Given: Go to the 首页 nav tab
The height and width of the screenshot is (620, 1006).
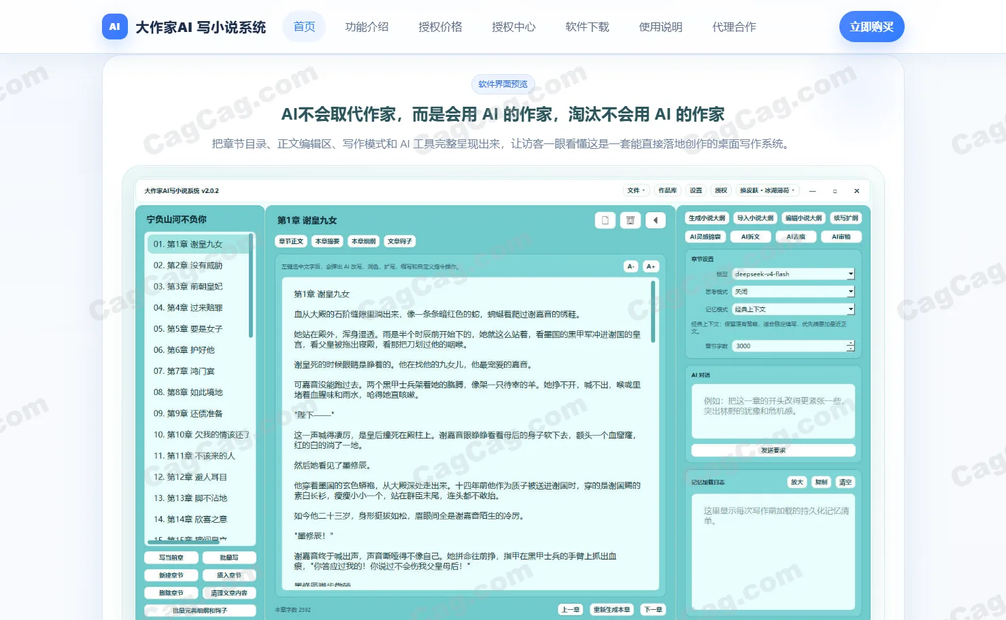Looking at the screenshot, I should pos(304,27).
